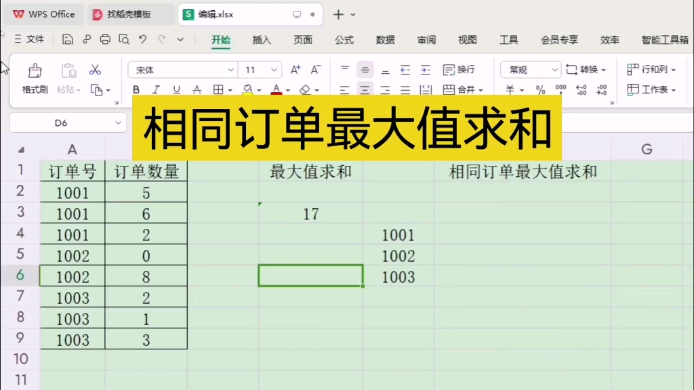Click the undo icon
Screen dimensions: 694x390
pos(143,40)
